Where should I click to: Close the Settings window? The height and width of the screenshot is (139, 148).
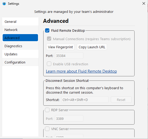coord(144,3)
